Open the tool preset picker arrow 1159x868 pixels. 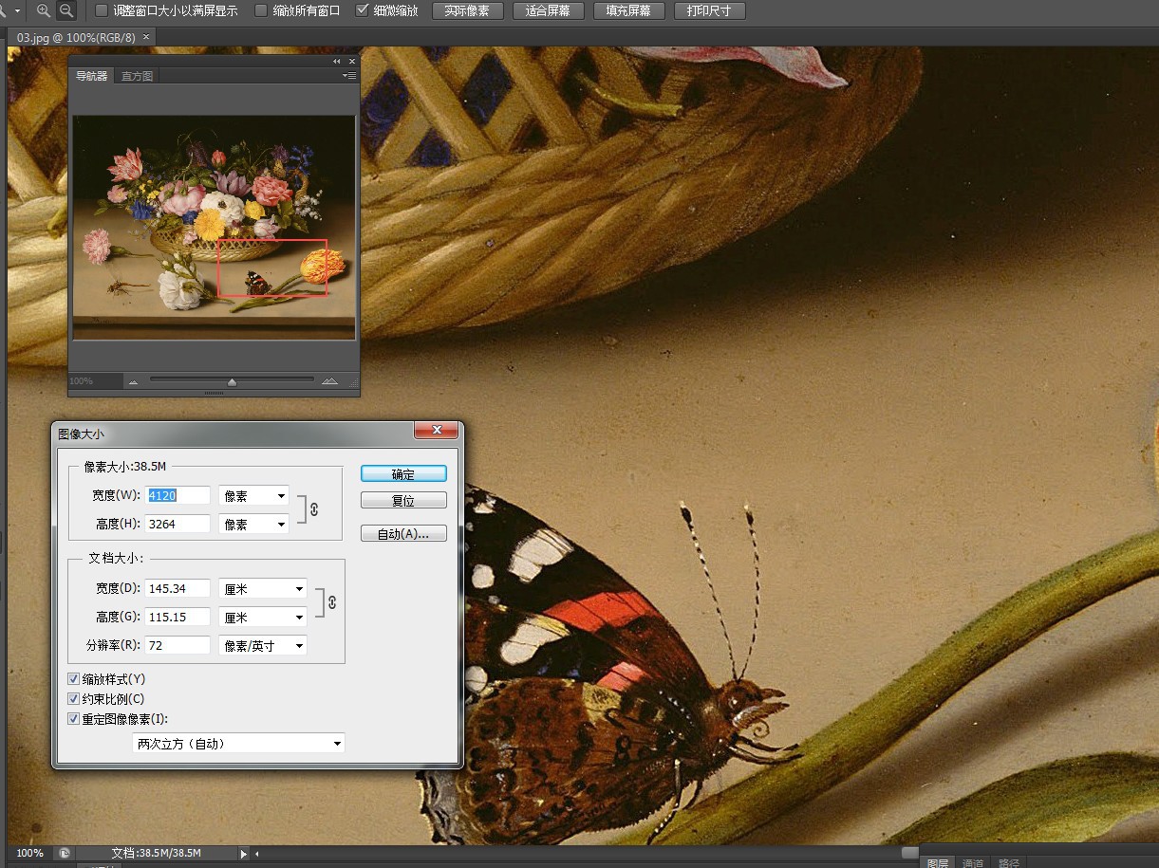[x=17, y=10]
